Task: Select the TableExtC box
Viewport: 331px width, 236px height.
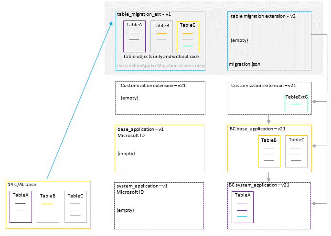Action: [297, 103]
